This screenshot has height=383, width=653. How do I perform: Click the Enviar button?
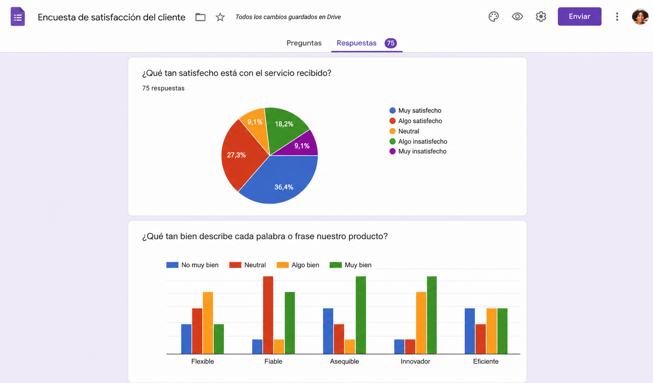[x=579, y=17]
